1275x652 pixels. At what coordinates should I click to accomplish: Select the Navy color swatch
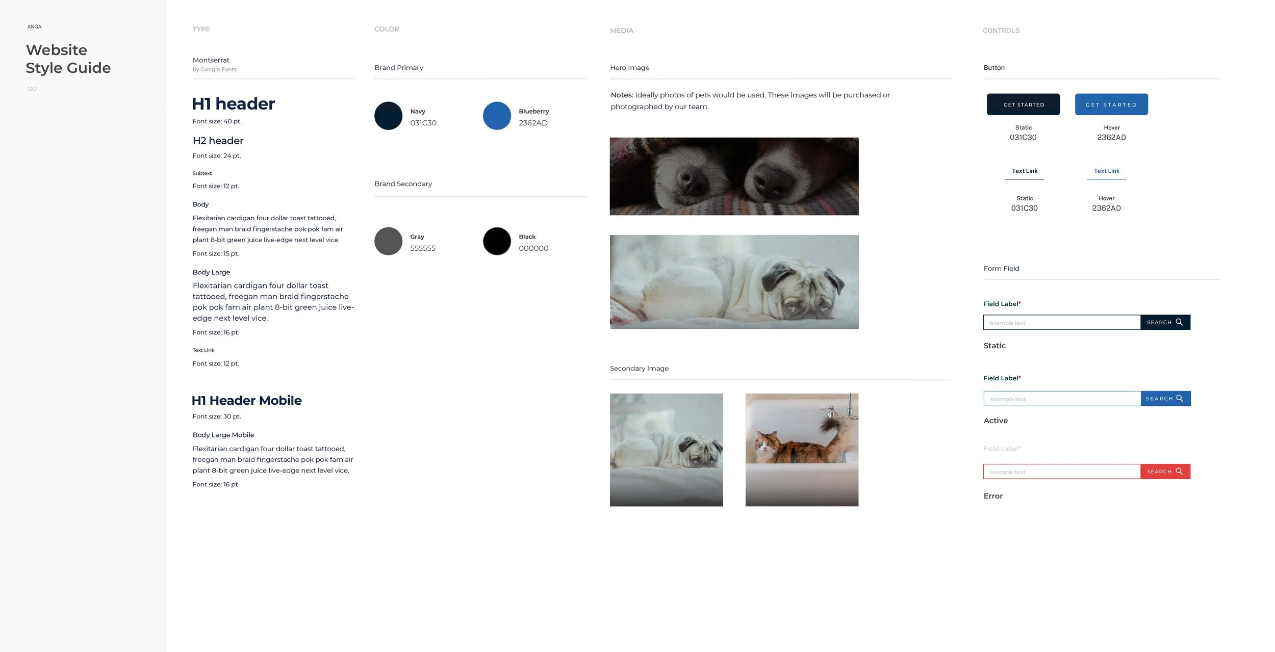(388, 116)
